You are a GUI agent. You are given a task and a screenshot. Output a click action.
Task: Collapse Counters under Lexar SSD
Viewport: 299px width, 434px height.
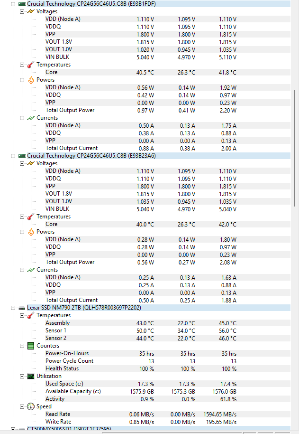click(22, 346)
